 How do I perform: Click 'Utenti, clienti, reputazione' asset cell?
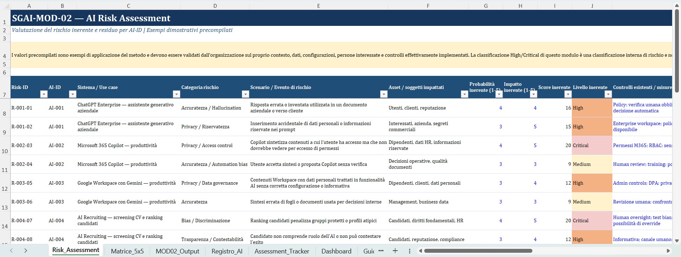428,108
